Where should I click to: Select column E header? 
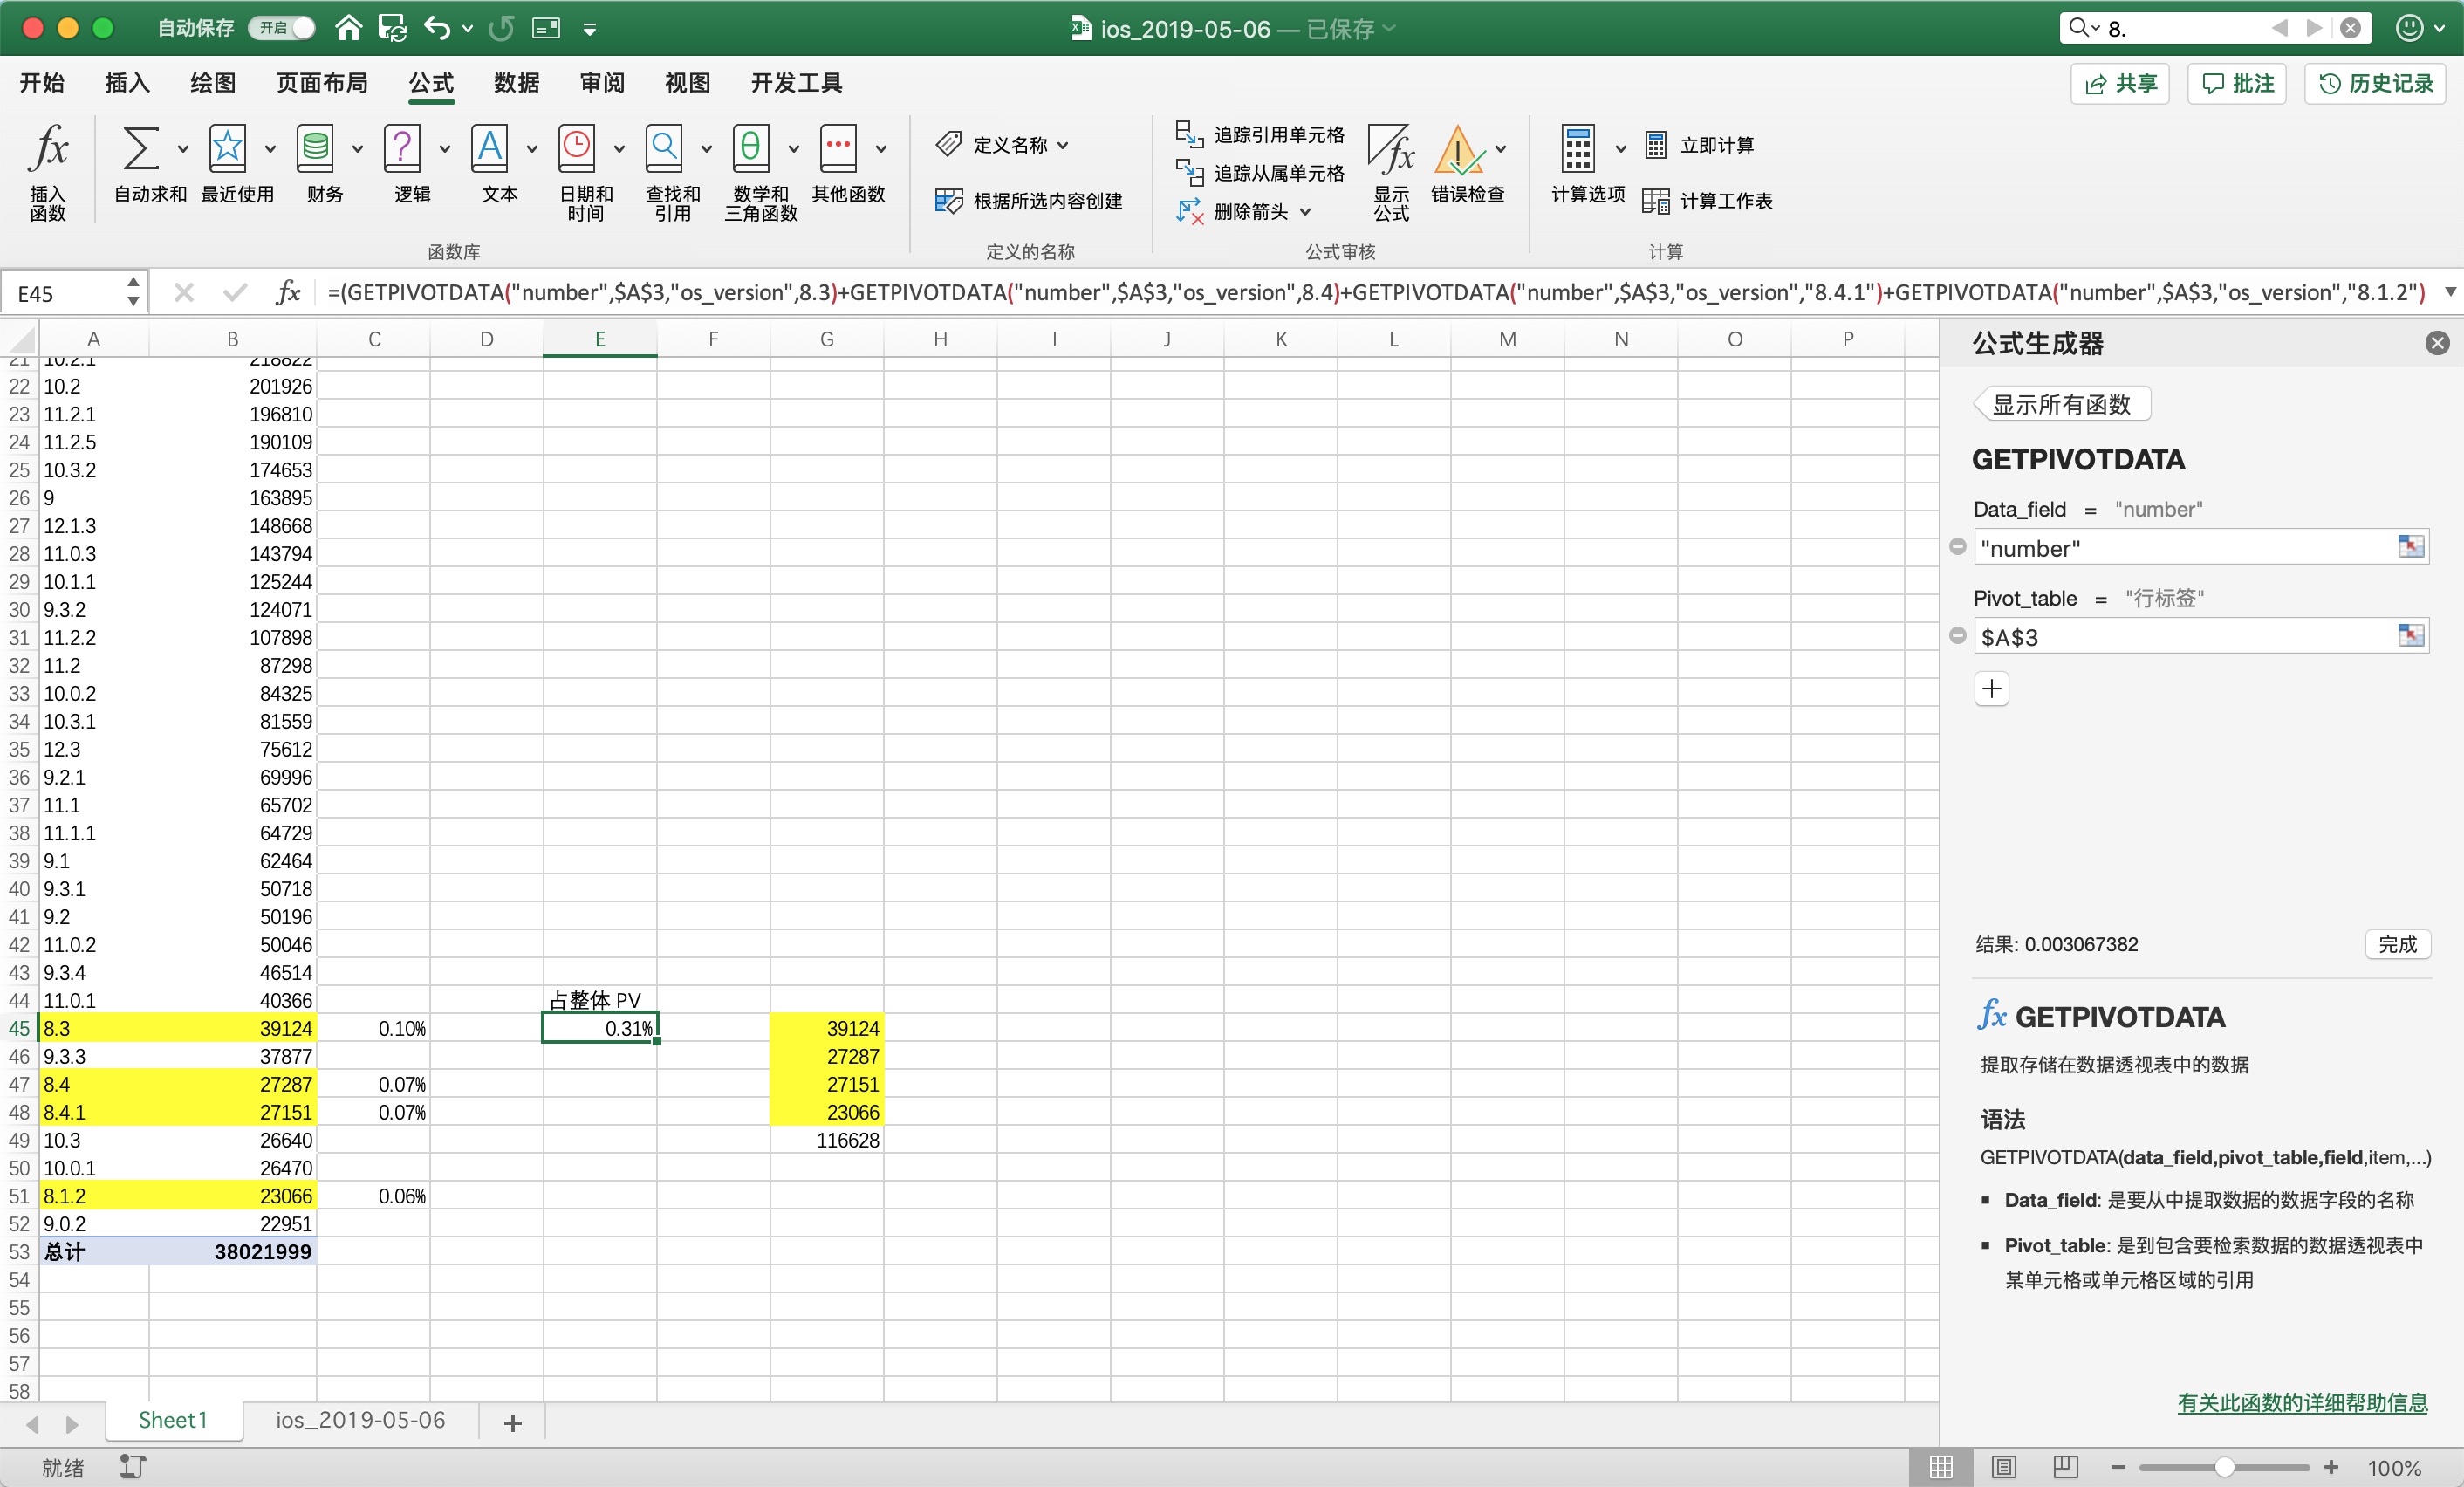pos(599,339)
